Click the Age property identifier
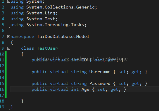 pyautogui.click(x=85, y=90)
